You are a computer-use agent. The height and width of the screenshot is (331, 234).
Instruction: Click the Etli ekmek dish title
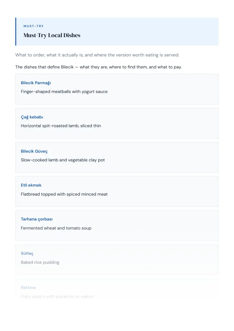(31, 185)
